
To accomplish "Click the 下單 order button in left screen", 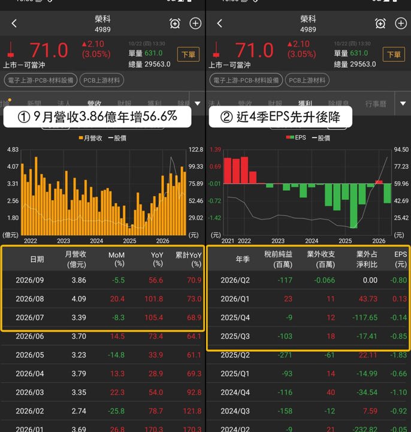I will (189, 54).
